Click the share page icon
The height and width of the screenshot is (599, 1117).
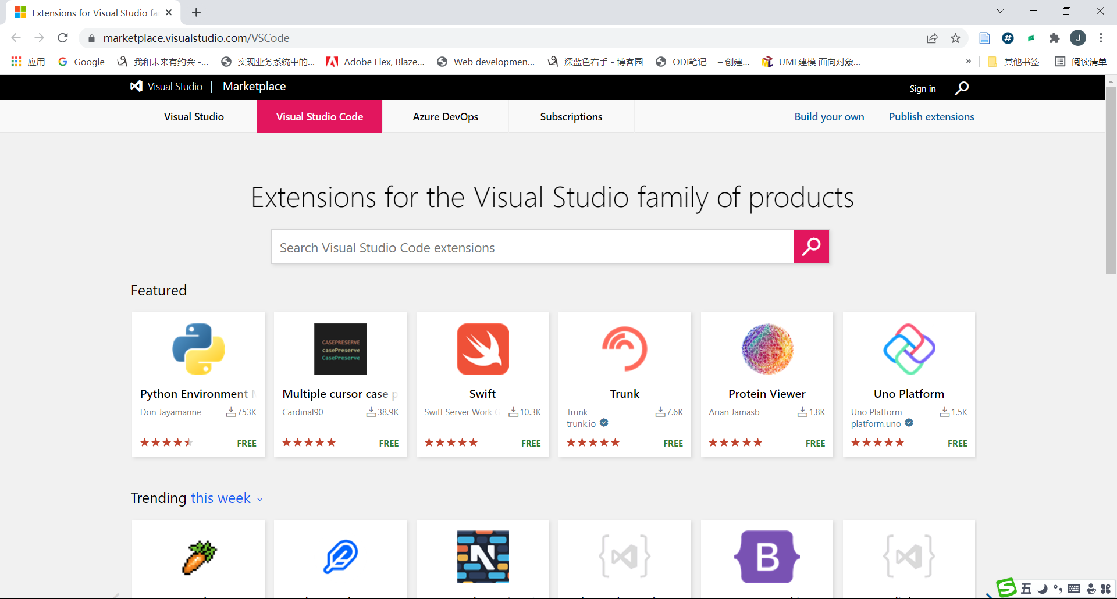[933, 38]
